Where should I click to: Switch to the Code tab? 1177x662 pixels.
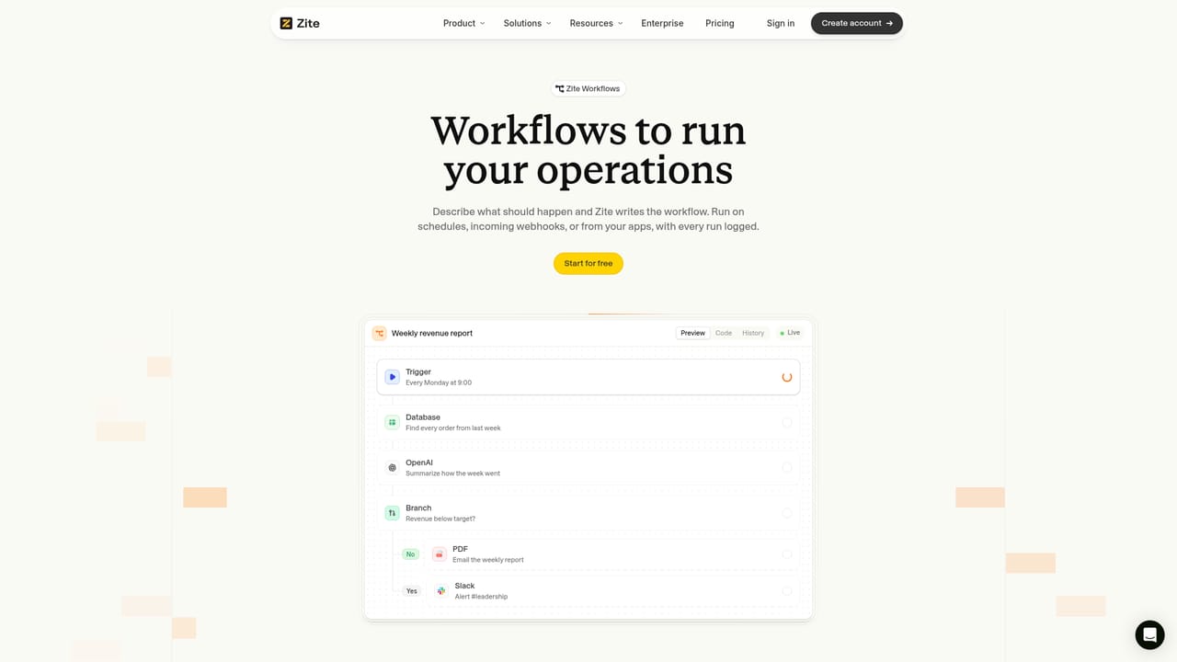724,333
